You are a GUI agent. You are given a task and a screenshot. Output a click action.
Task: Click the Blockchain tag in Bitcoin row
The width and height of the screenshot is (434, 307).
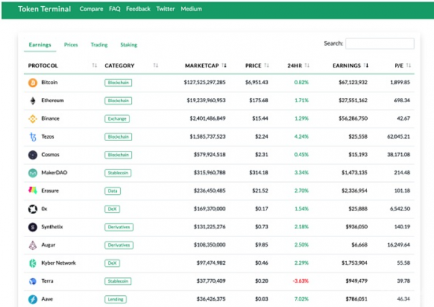click(118, 82)
